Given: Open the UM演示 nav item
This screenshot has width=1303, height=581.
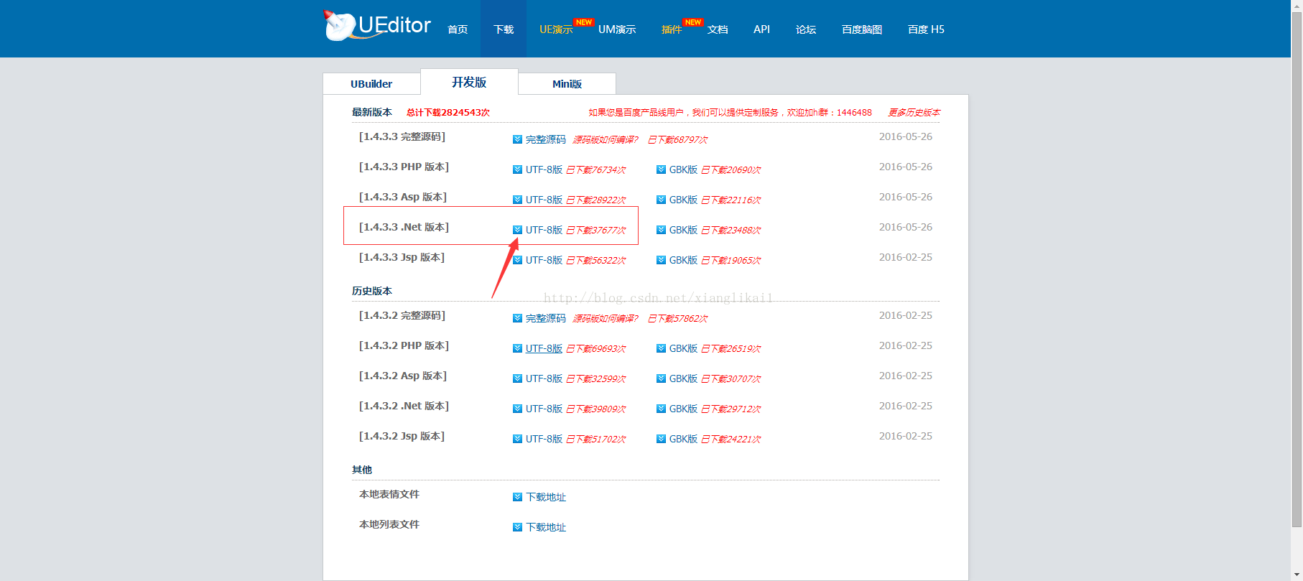Looking at the screenshot, I should (617, 29).
